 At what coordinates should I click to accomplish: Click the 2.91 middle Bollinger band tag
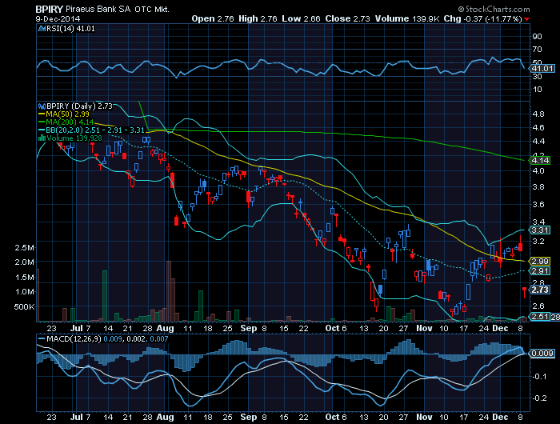pos(540,271)
